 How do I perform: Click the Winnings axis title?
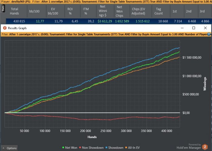(x=205, y=84)
